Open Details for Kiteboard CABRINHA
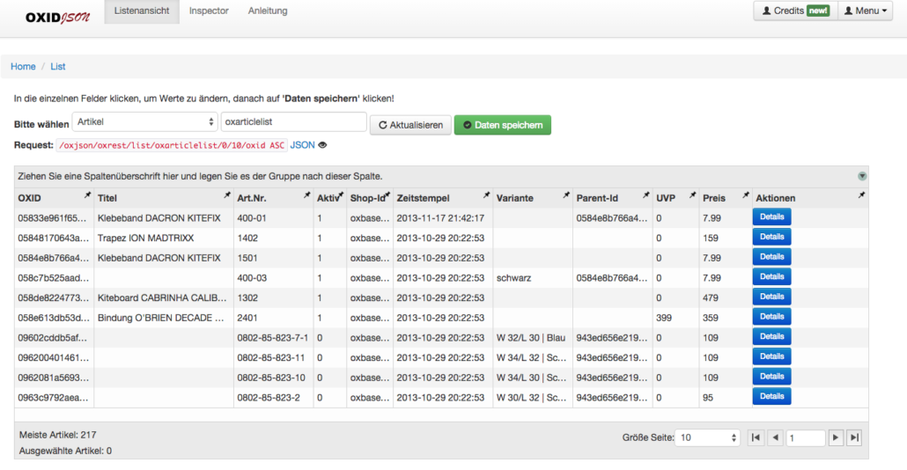Screen dimensions: 907x470 771,297
